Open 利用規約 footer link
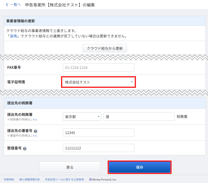The width and height of the screenshot is (208, 183). (x=9, y=180)
